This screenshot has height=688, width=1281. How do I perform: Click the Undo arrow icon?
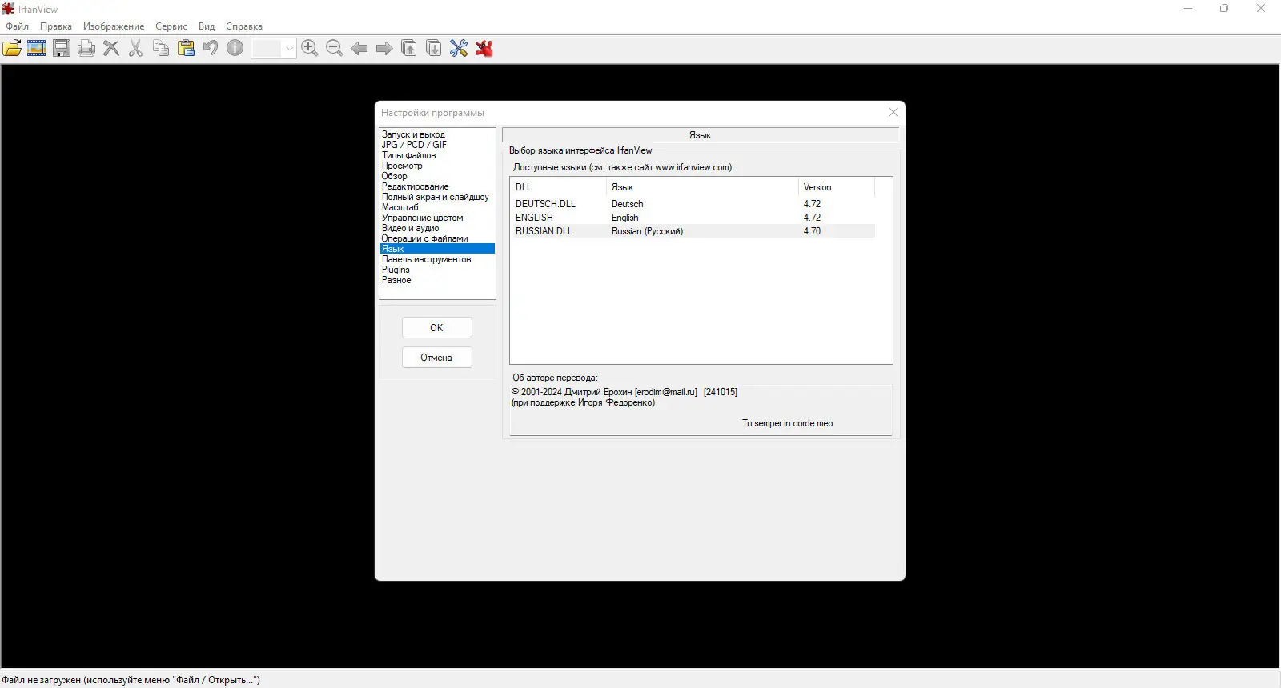[211, 48]
